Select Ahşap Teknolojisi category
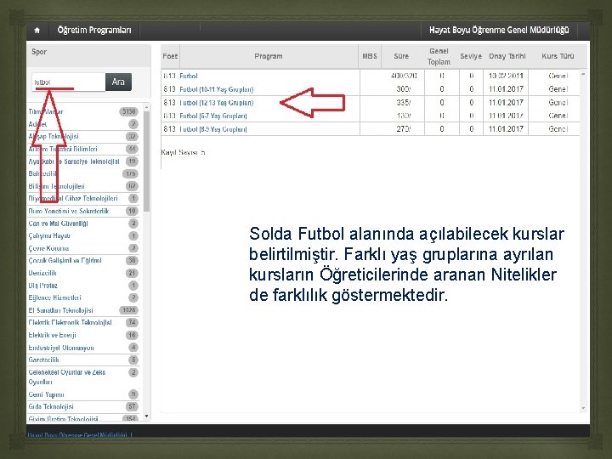Image resolution: width=612 pixels, height=459 pixels. tap(54, 136)
